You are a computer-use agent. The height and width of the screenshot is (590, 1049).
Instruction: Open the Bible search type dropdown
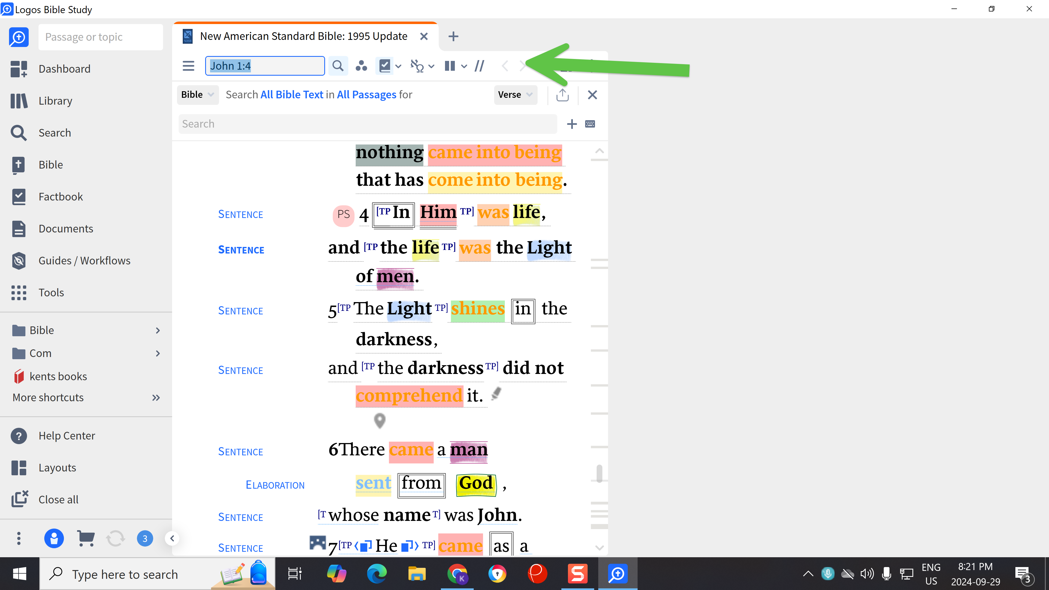pyautogui.click(x=198, y=95)
